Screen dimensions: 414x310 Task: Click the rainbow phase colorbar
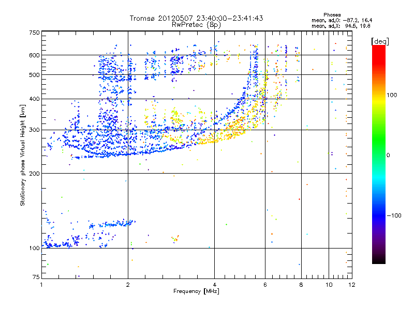click(x=379, y=154)
